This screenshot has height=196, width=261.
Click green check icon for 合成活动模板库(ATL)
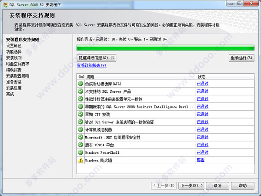tap(80, 84)
